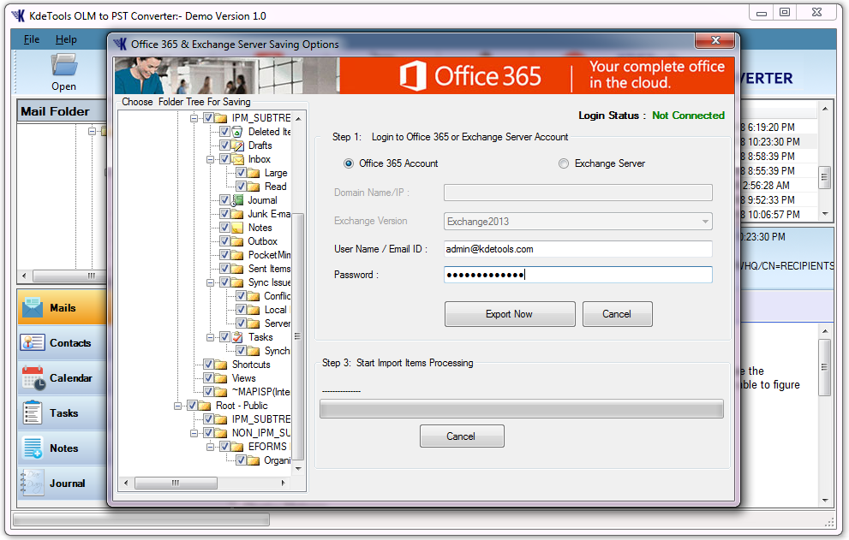The image size is (849, 540).
Task: Uncheck the Deleted Items checkbox
Action: (x=224, y=132)
